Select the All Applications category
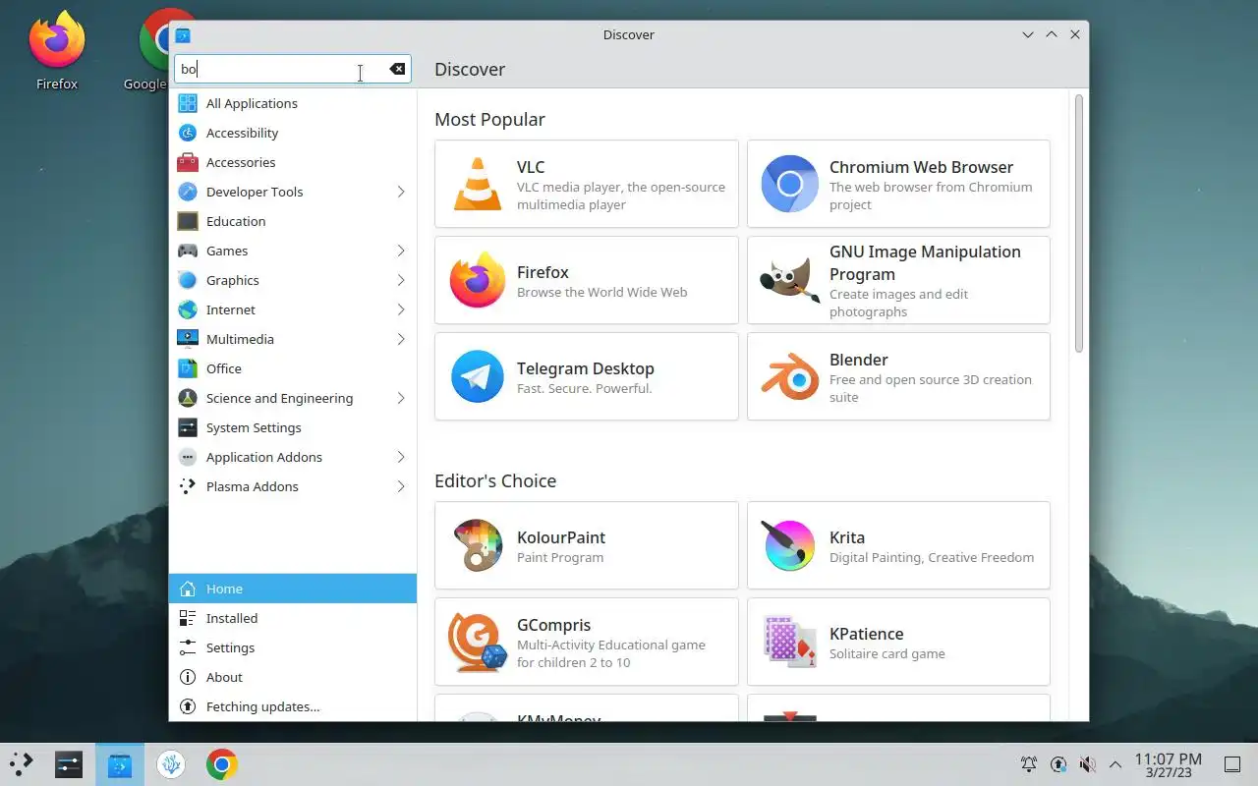Viewport: 1258px width, 786px height. 293,103
